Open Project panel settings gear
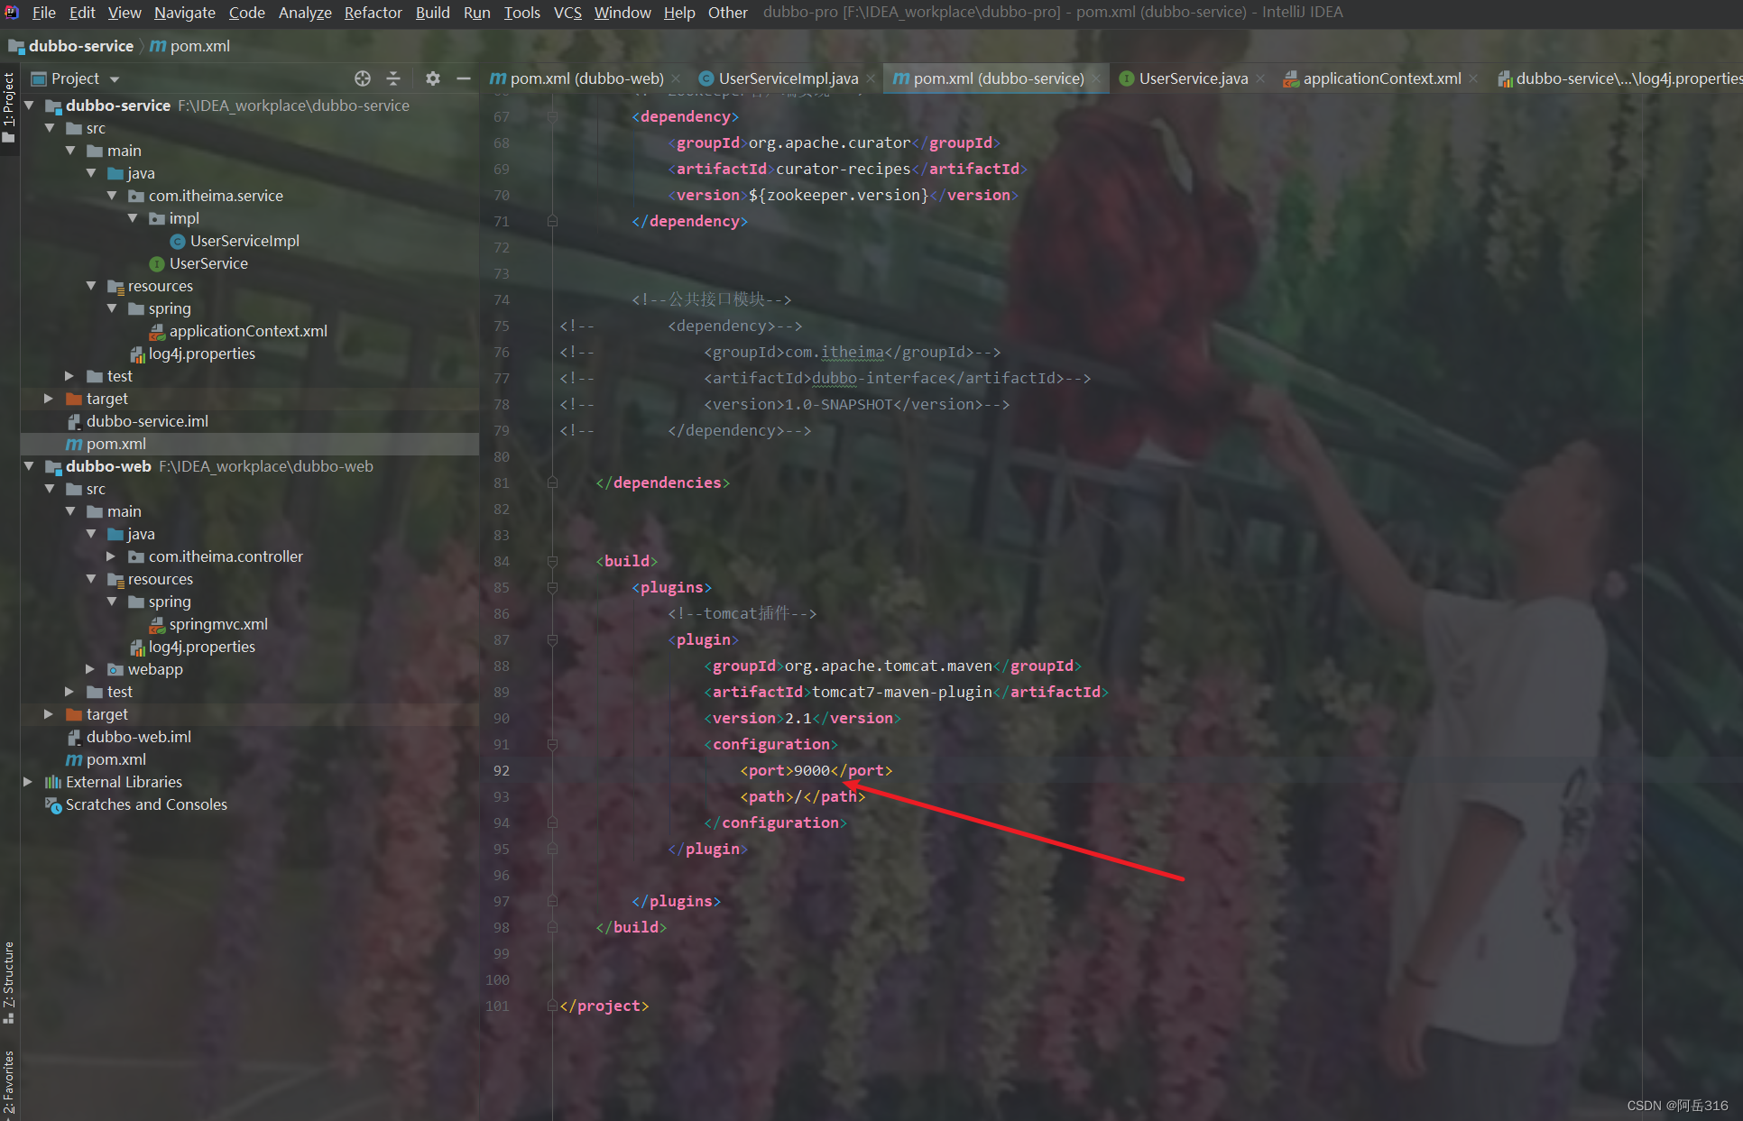This screenshot has width=1743, height=1121. [433, 78]
